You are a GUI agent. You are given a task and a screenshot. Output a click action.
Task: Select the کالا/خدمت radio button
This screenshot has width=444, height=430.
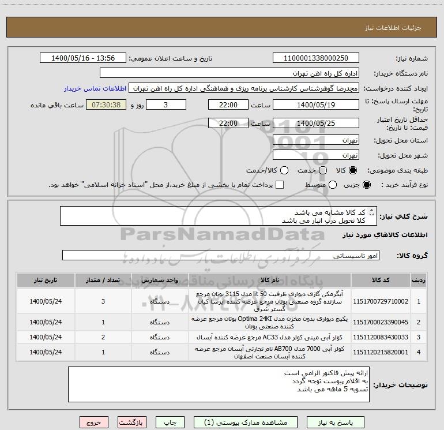tap(284, 170)
